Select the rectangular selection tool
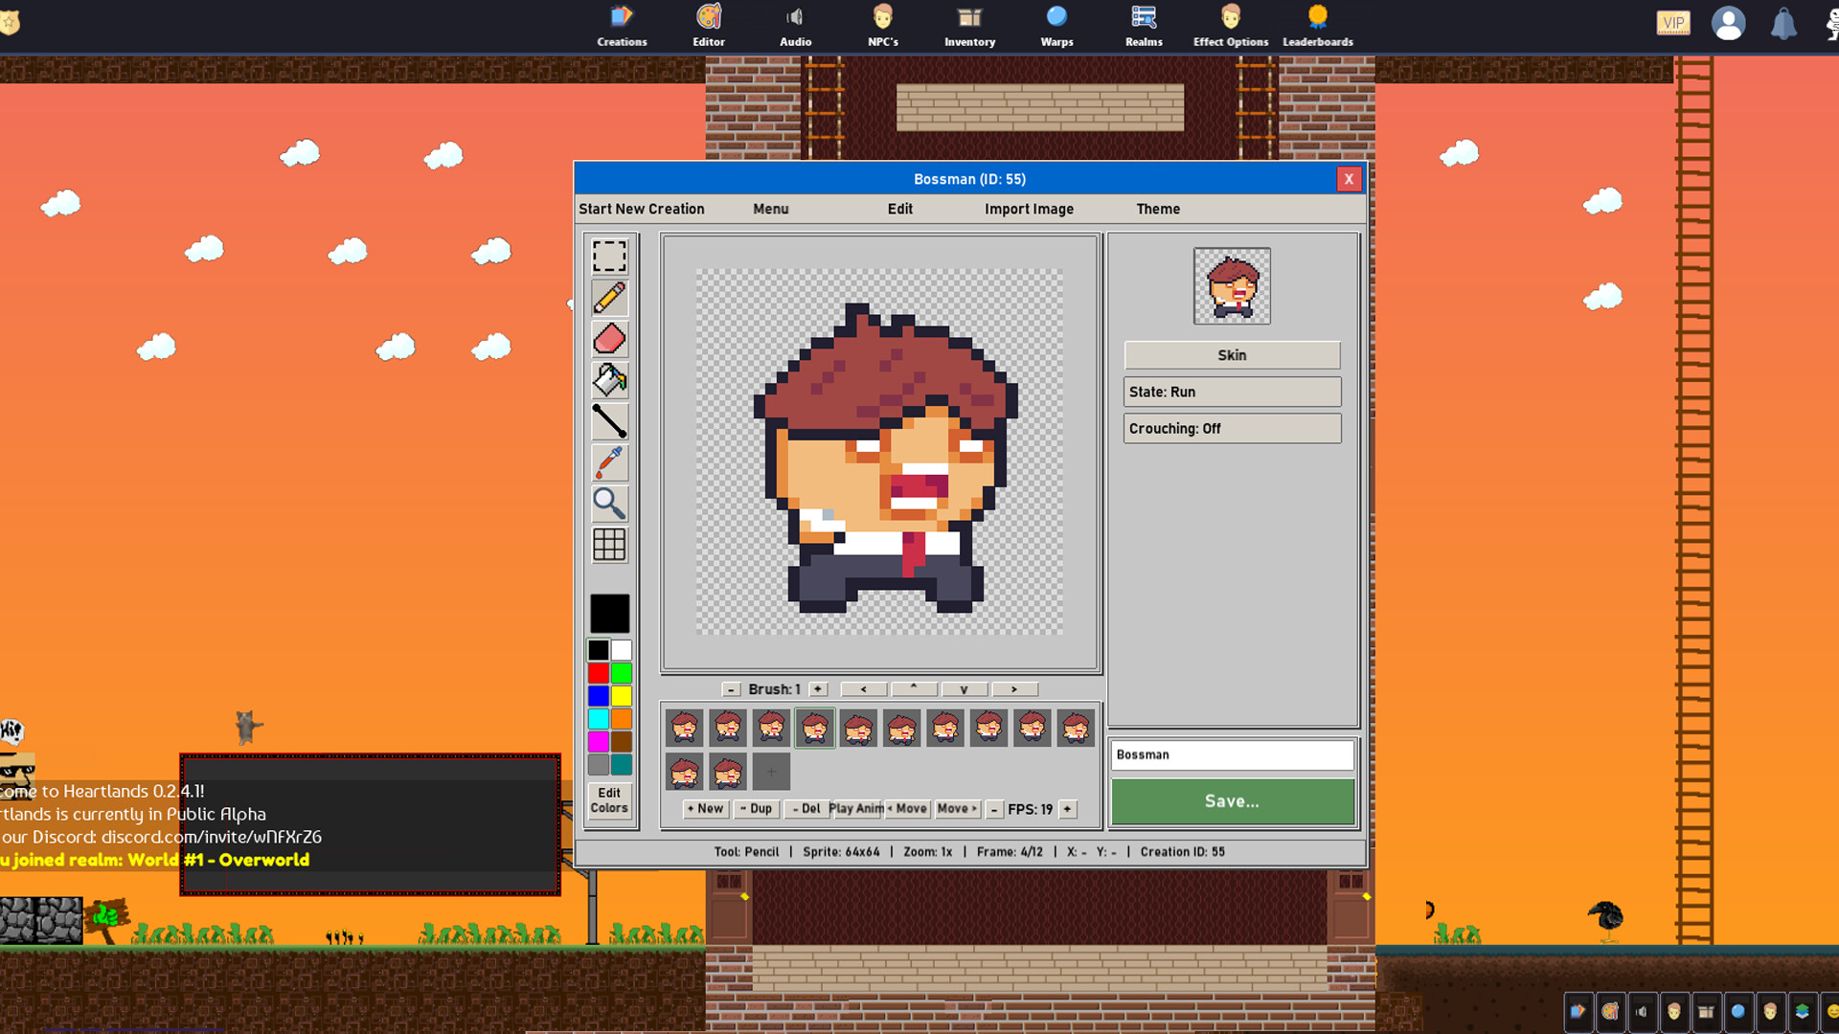The width and height of the screenshot is (1839, 1034). click(609, 257)
